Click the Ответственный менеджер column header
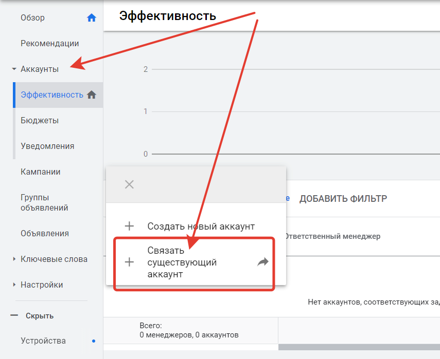This screenshot has width=440, height=359. coord(332,236)
